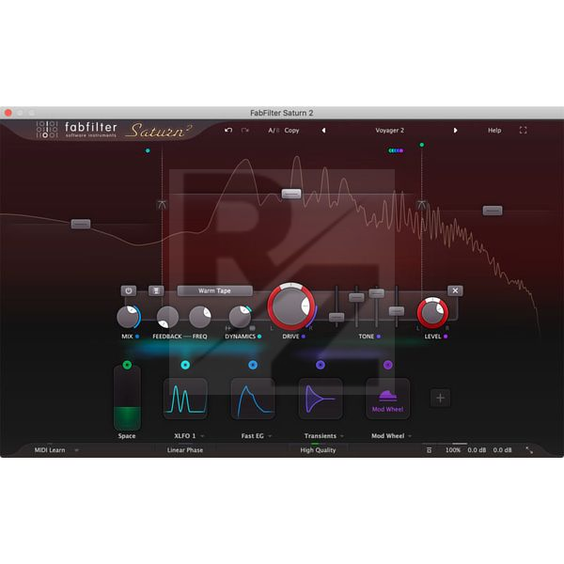Image resolution: width=564 pixels, height=564 pixels.
Task: Toggle the band power button
Action: click(x=129, y=290)
